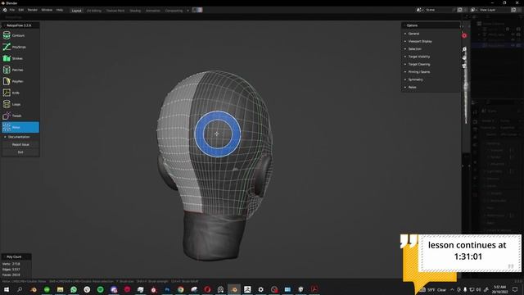Open Adobe Acrobat from the taskbar

click(x=314, y=289)
